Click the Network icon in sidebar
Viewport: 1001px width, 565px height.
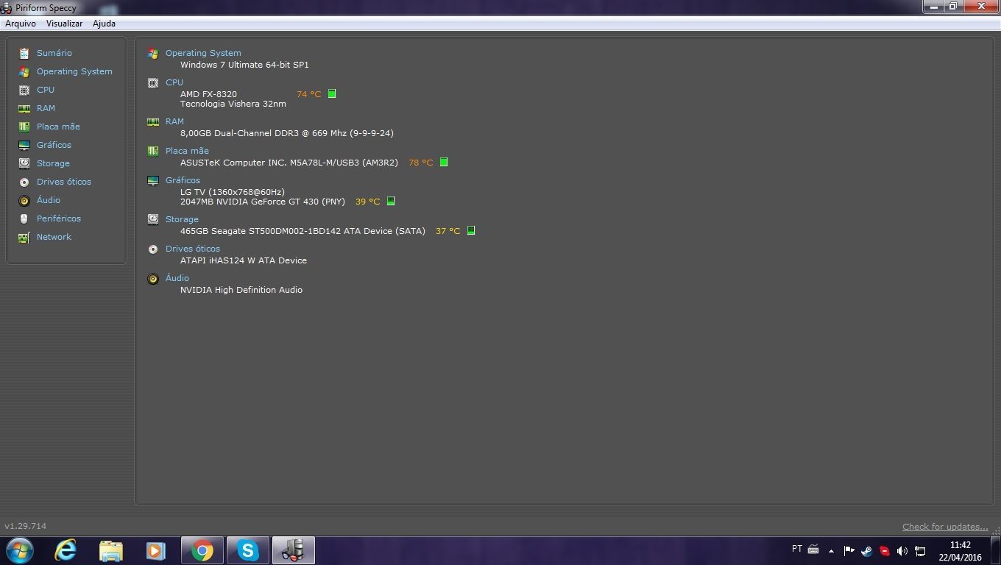(x=24, y=237)
